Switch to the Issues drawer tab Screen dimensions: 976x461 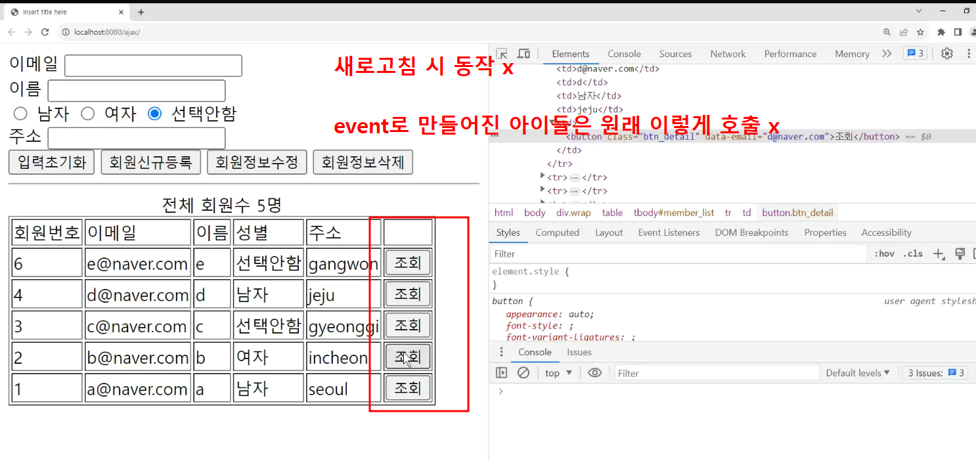579,352
